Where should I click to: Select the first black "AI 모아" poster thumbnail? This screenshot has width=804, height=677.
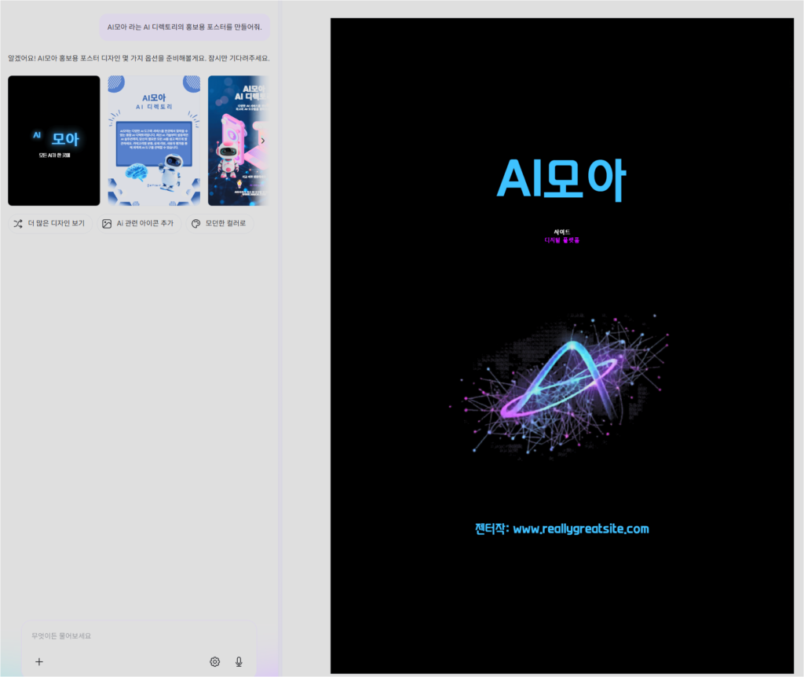click(x=53, y=140)
